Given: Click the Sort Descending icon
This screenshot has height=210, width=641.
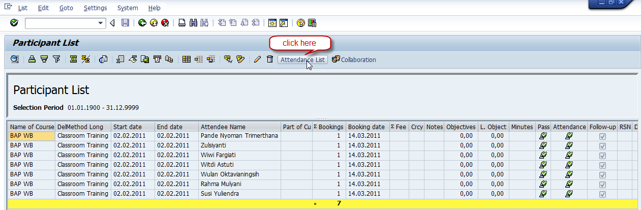Looking at the screenshot, I should pos(44,59).
